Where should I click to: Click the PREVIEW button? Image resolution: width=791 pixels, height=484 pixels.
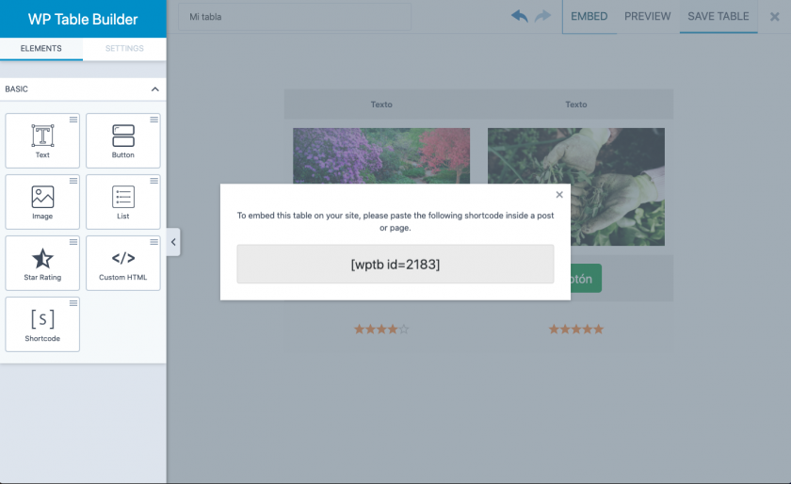tap(647, 16)
